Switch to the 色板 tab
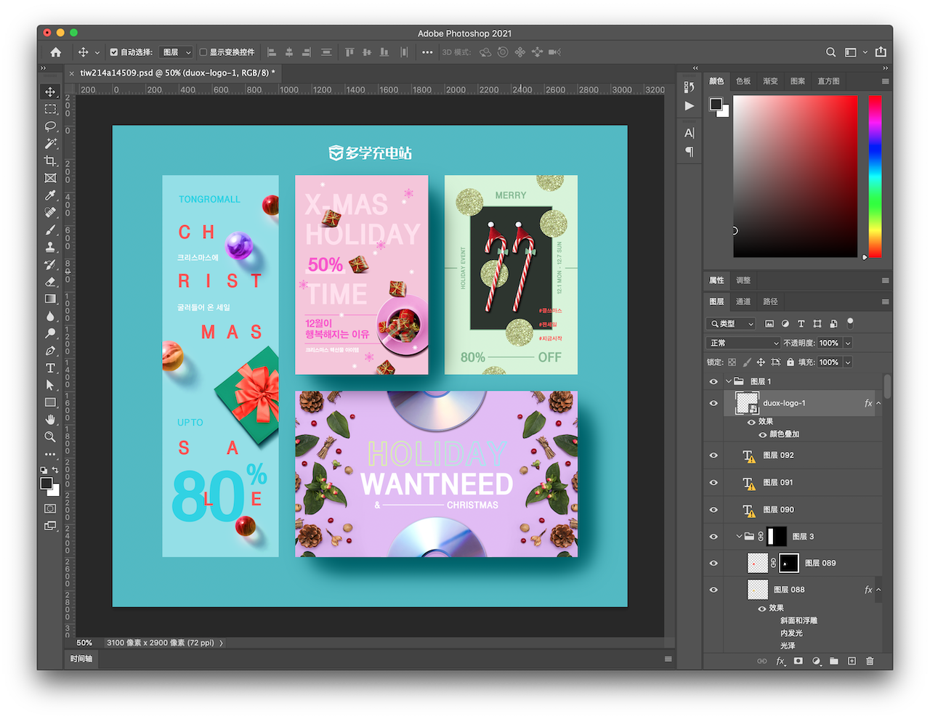Viewport: 930px width, 719px height. pyautogui.click(x=743, y=81)
